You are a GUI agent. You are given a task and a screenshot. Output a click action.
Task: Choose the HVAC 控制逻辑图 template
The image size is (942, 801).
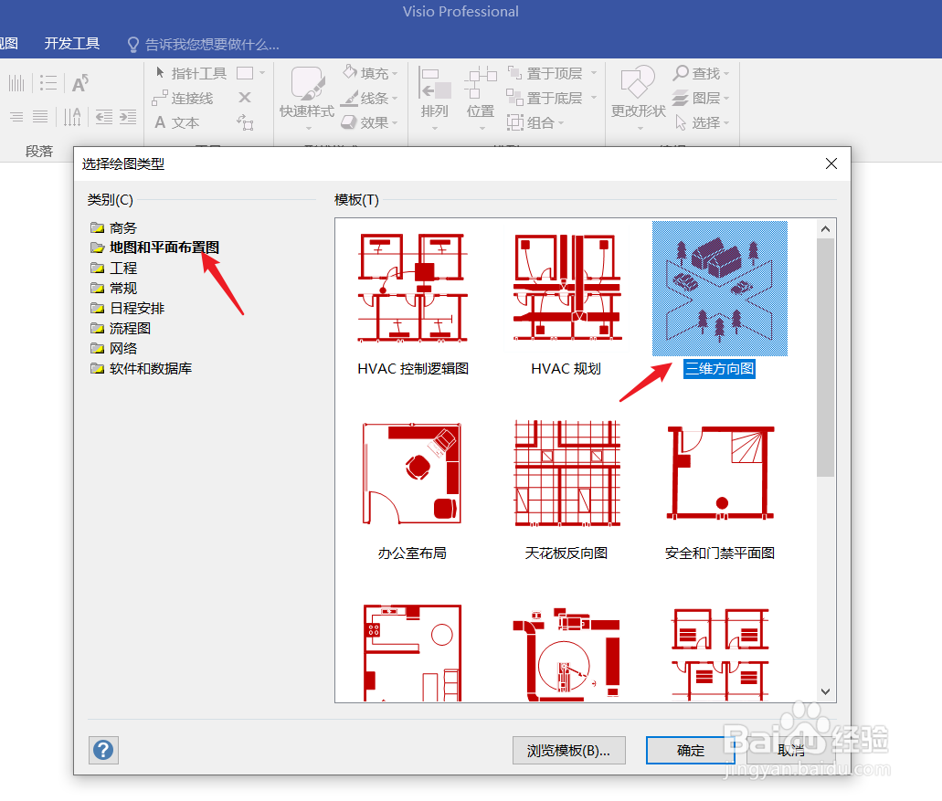coord(413,302)
